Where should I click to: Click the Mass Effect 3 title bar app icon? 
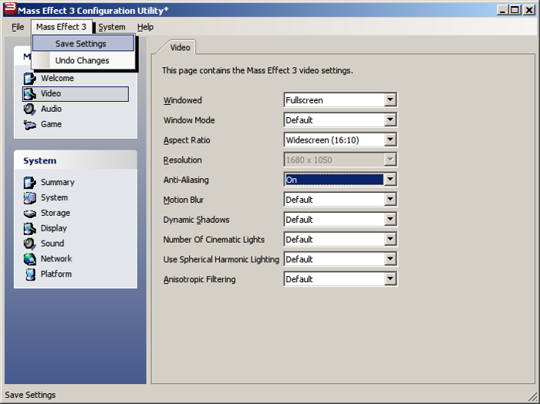[x=10, y=8]
